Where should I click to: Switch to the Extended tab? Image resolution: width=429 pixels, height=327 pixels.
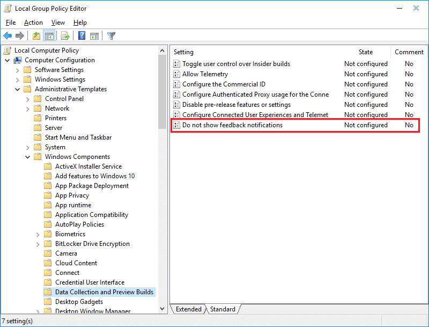[x=189, y=309]
